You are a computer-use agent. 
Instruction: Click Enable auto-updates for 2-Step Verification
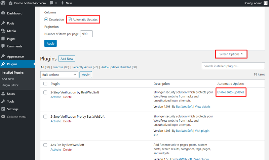tap(231, 92)
